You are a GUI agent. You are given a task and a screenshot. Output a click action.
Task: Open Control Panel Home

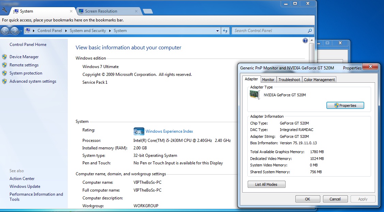point(28,45)
